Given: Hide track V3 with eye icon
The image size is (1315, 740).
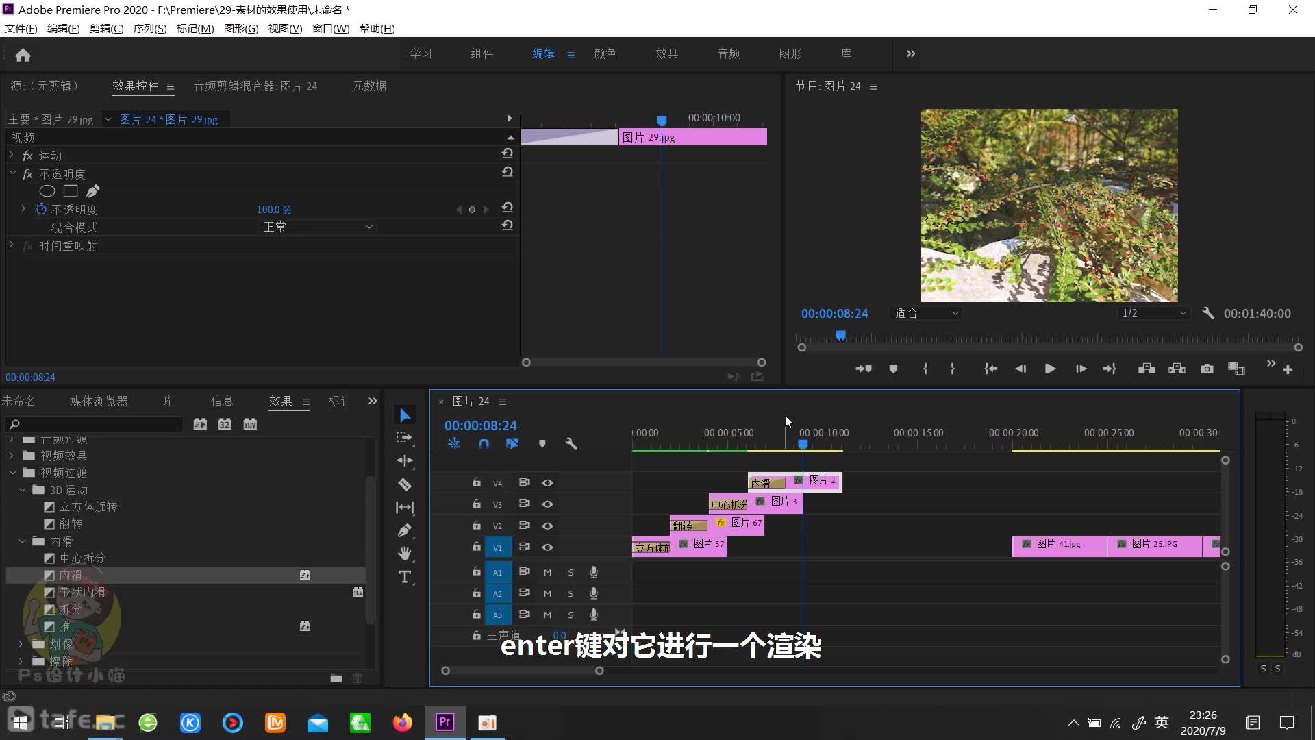Looking at the screenshot, I should [547, 504].
